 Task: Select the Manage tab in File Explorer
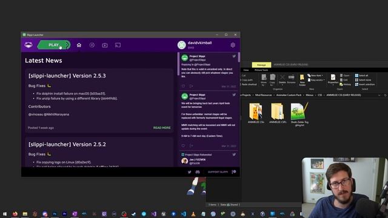[x=261, y=65]
